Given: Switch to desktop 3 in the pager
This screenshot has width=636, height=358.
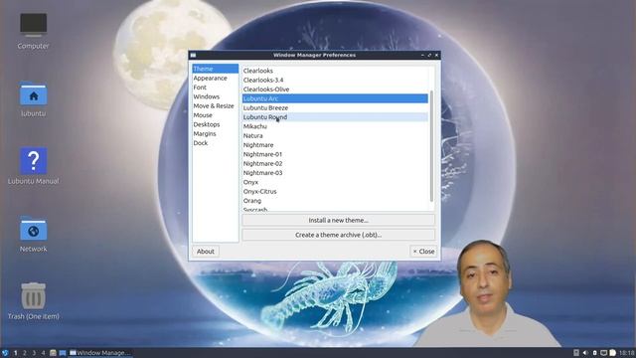Looking at the screenshot, I should pos(34,353).
